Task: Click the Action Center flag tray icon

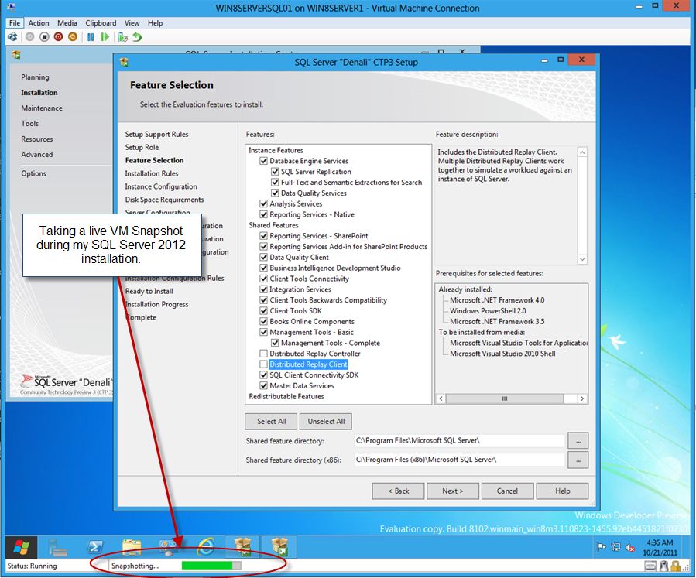Action: coord(602,547)
